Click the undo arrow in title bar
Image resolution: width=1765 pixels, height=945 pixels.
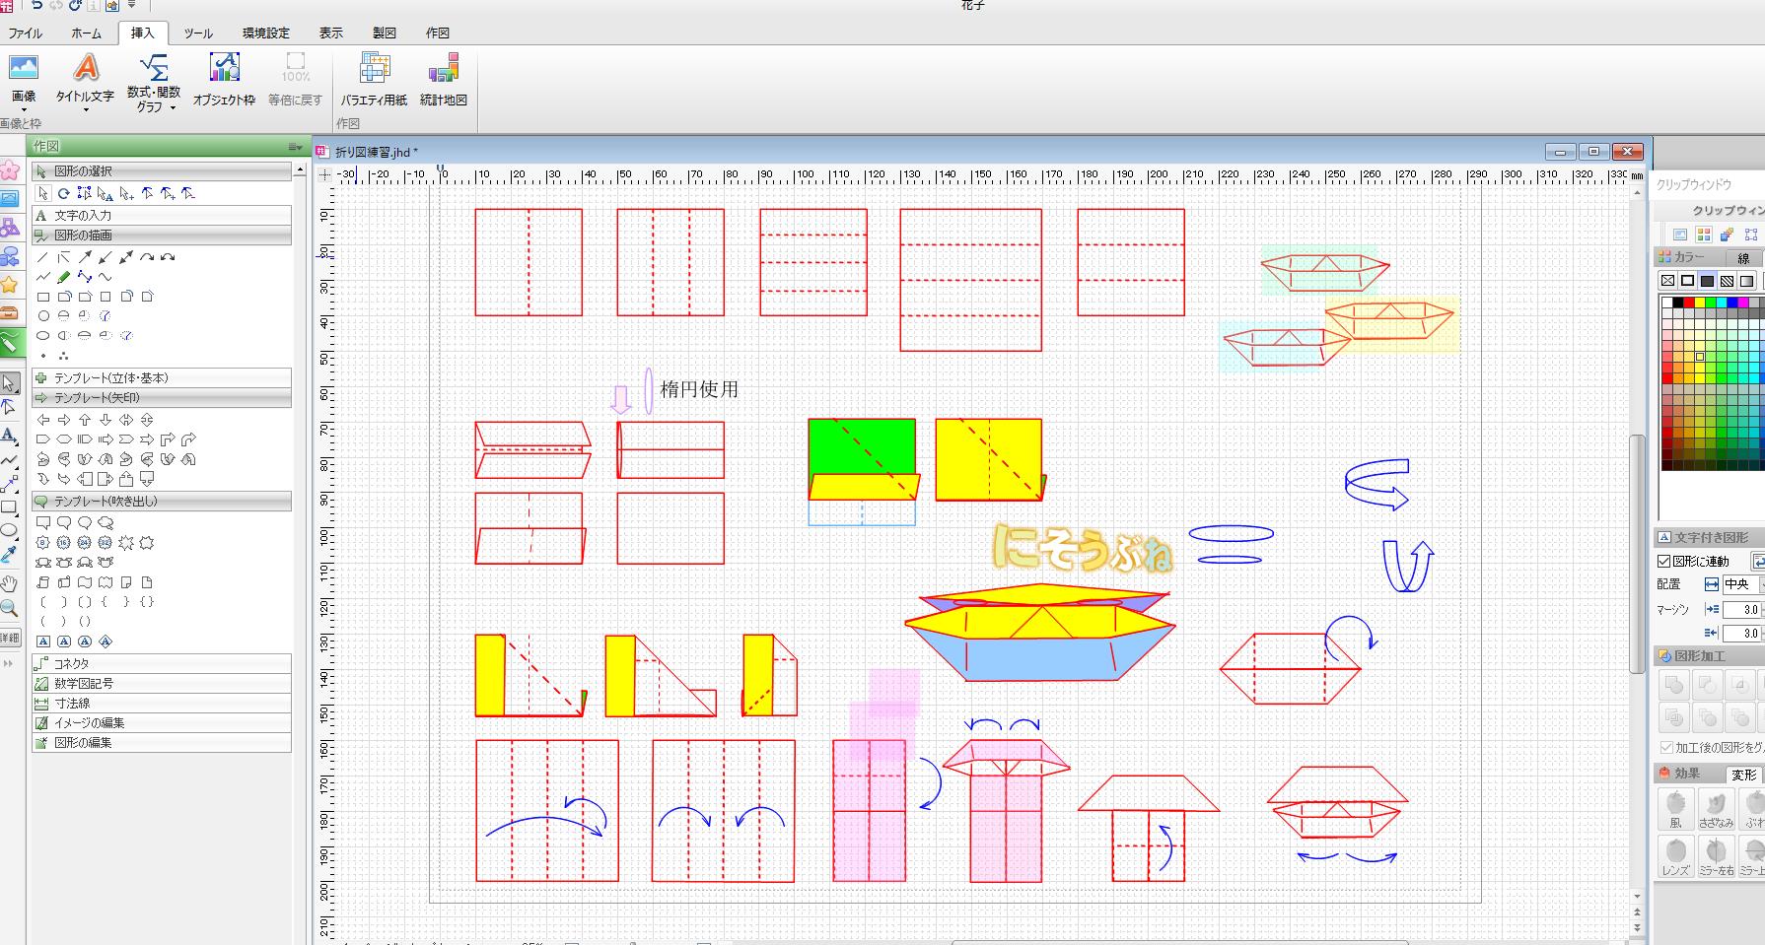tap(37, 6)
